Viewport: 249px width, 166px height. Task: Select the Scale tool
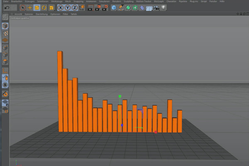tap(37, 7)
